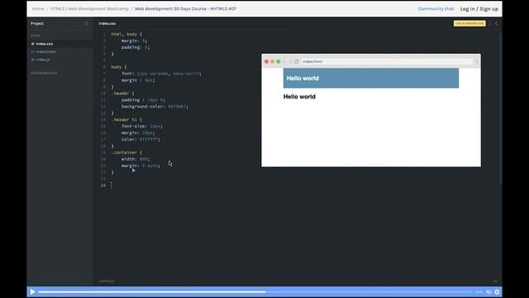Expand the Console panel chevron
The image size is (529, 298).
point(495,281)
